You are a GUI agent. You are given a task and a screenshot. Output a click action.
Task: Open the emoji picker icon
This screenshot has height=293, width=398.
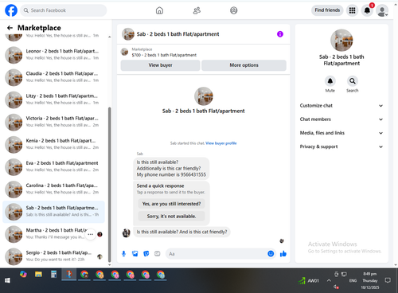click(271, 254)
